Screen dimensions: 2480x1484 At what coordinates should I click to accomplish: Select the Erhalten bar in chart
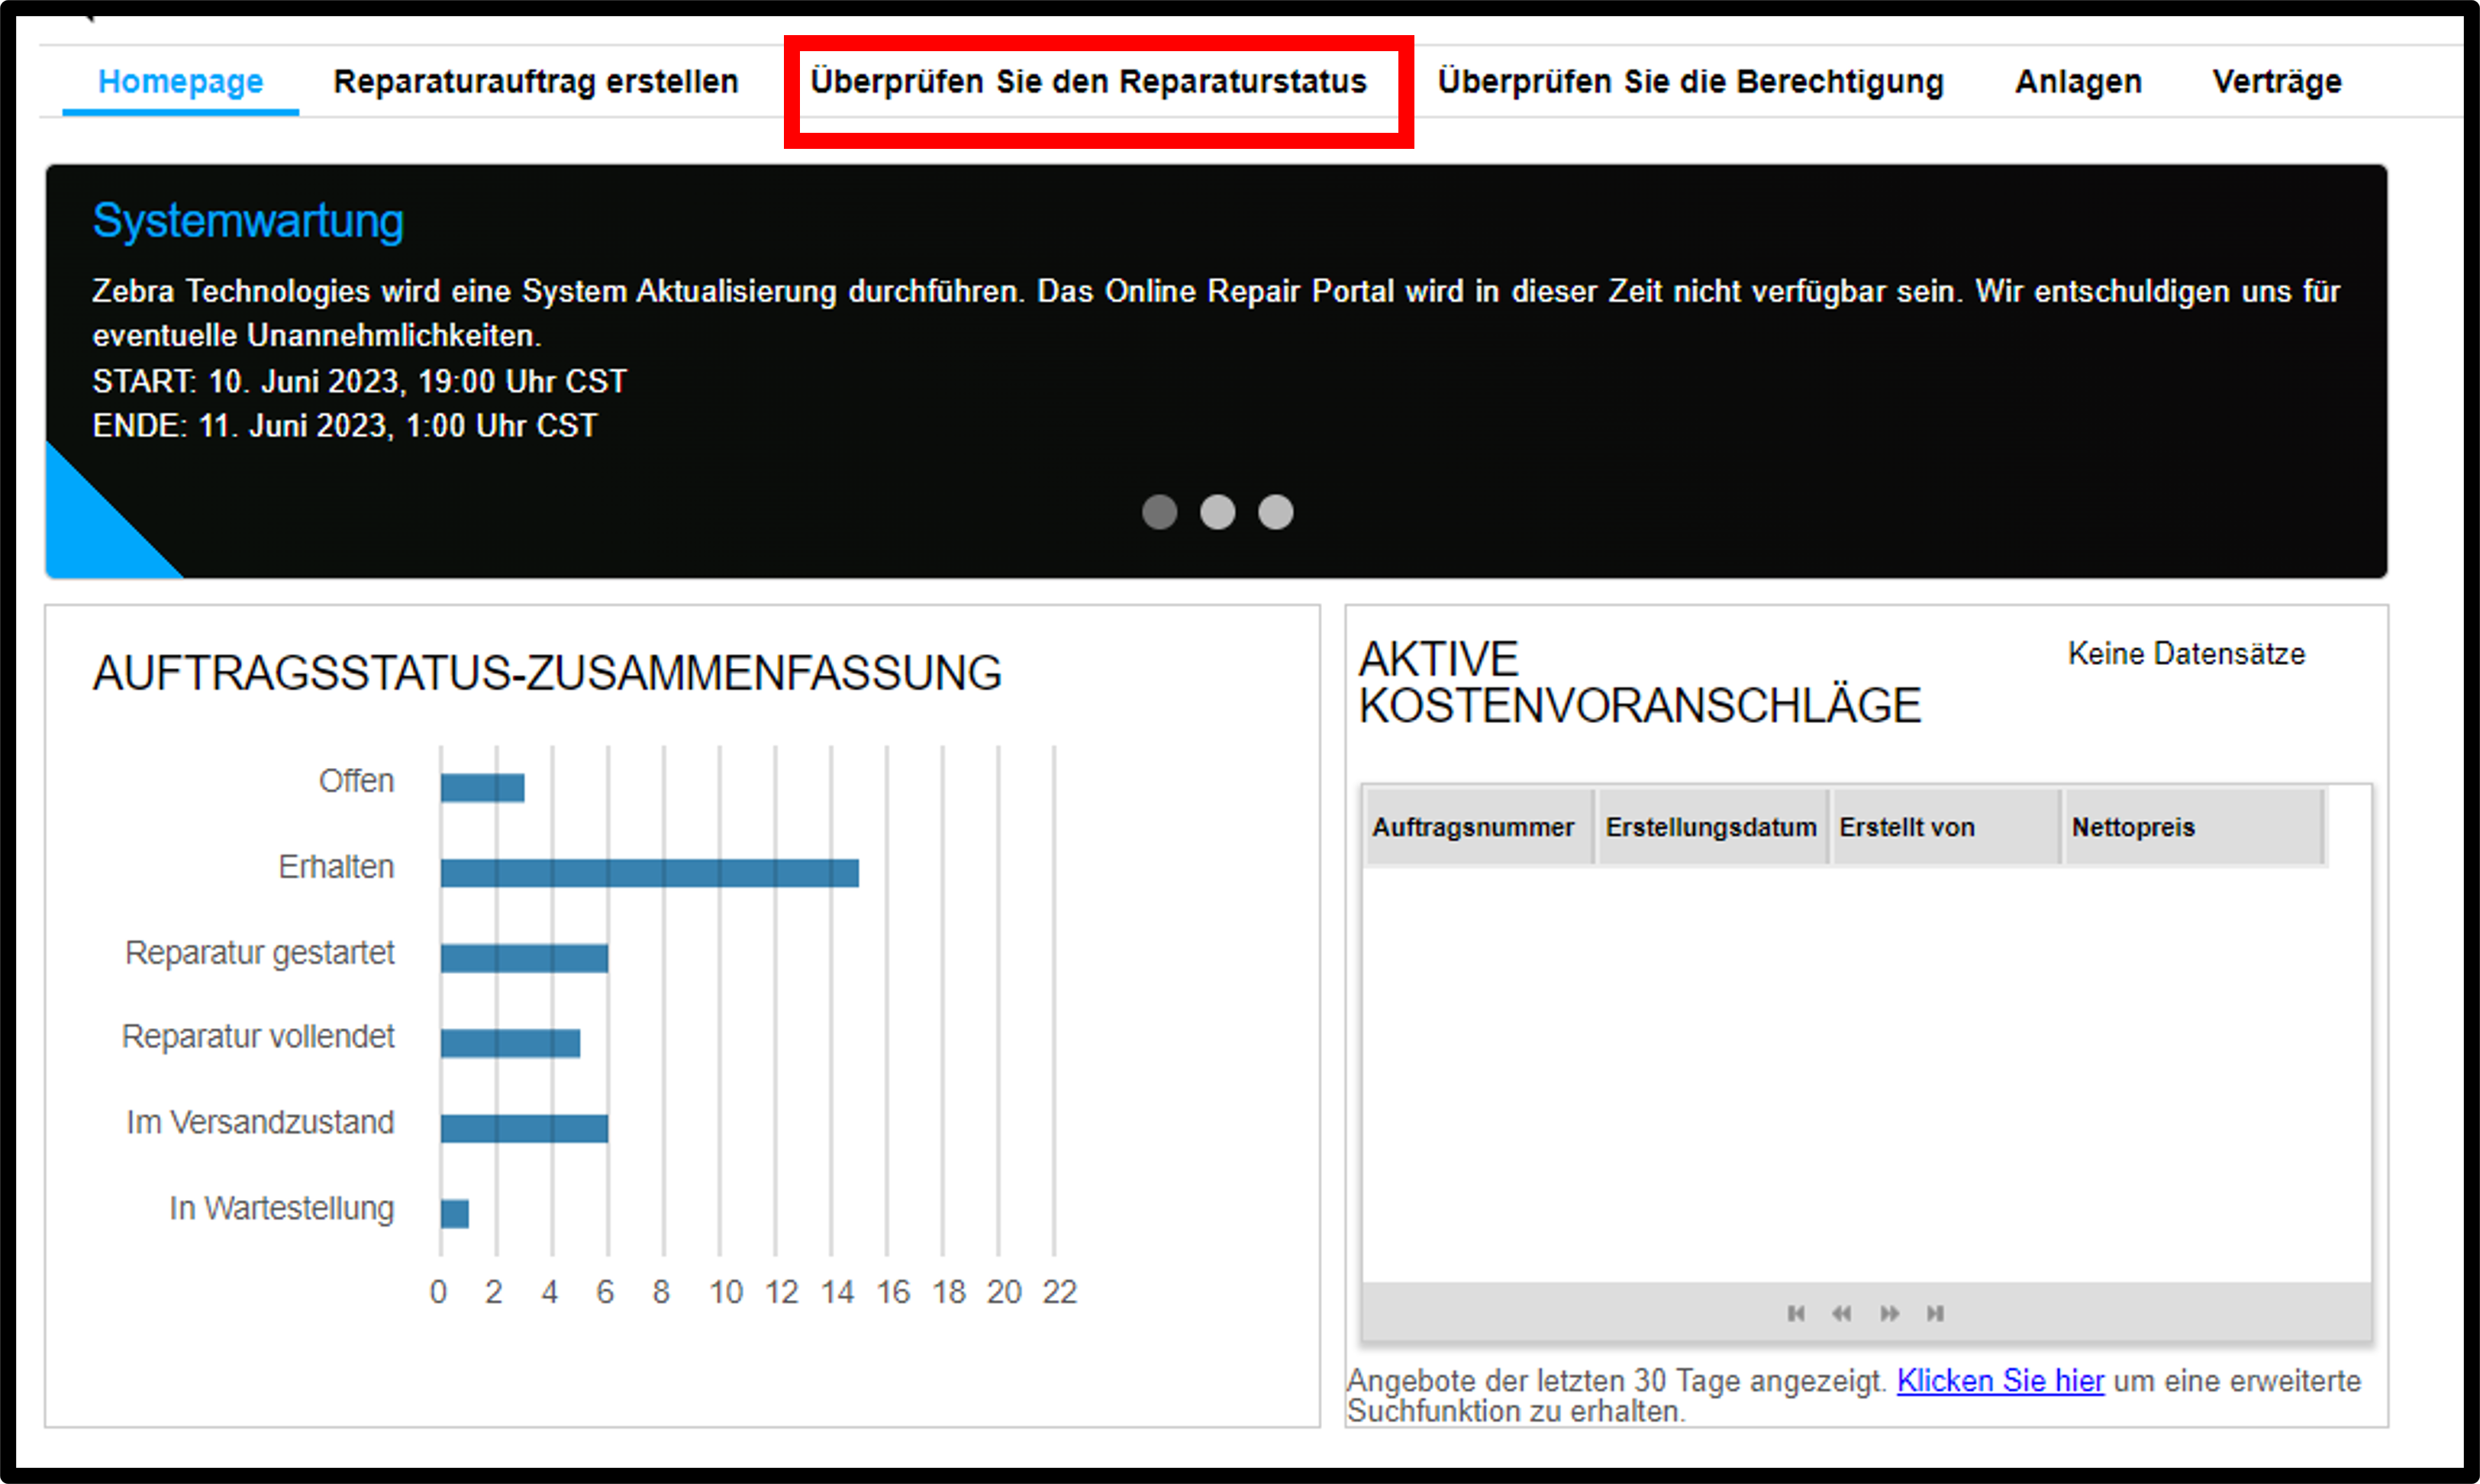click(650, 873)
